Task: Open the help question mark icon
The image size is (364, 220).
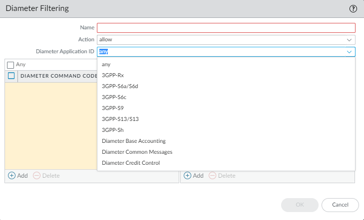Action: (353, 8)
